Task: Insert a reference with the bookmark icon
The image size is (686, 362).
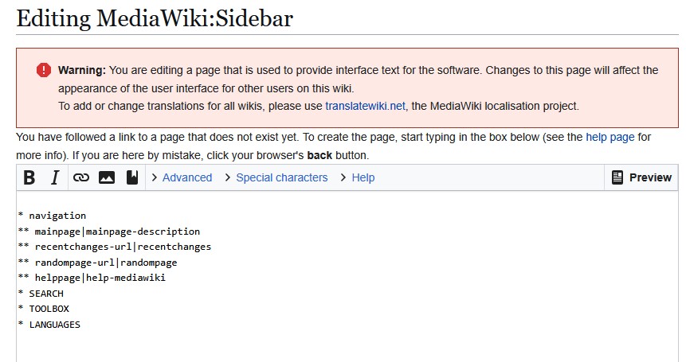Action: pos(132,177)
